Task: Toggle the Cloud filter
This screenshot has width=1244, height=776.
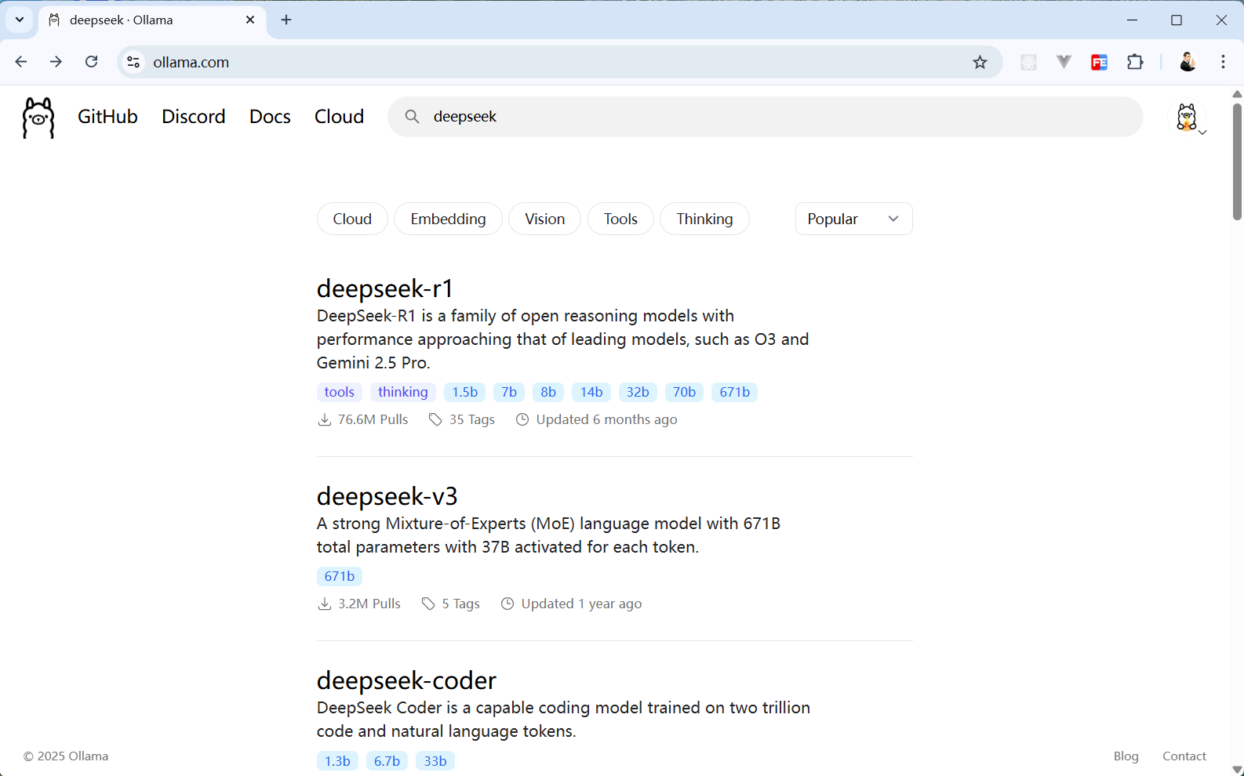Action: pos(352,219)
